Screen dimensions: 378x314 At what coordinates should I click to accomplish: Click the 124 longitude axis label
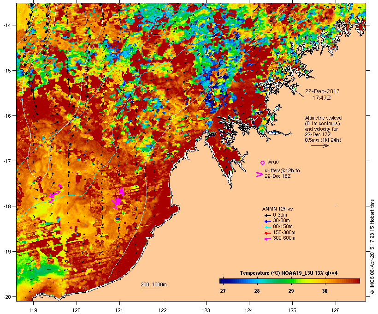point(249,310)
